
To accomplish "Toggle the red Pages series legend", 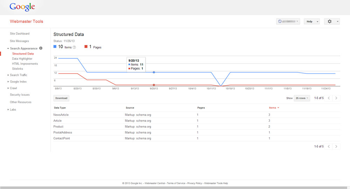I will [x=86, y=47].
